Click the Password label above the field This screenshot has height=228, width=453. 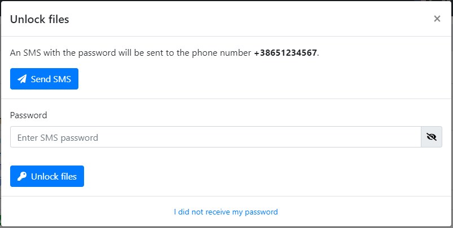[x=28, y=115]
